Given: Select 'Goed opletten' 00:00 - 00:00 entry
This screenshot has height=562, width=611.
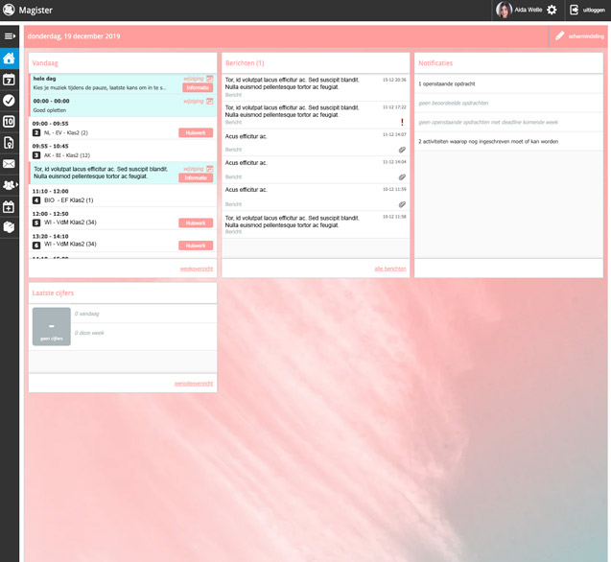Looking at the screenshot, I should click(123, 105).
